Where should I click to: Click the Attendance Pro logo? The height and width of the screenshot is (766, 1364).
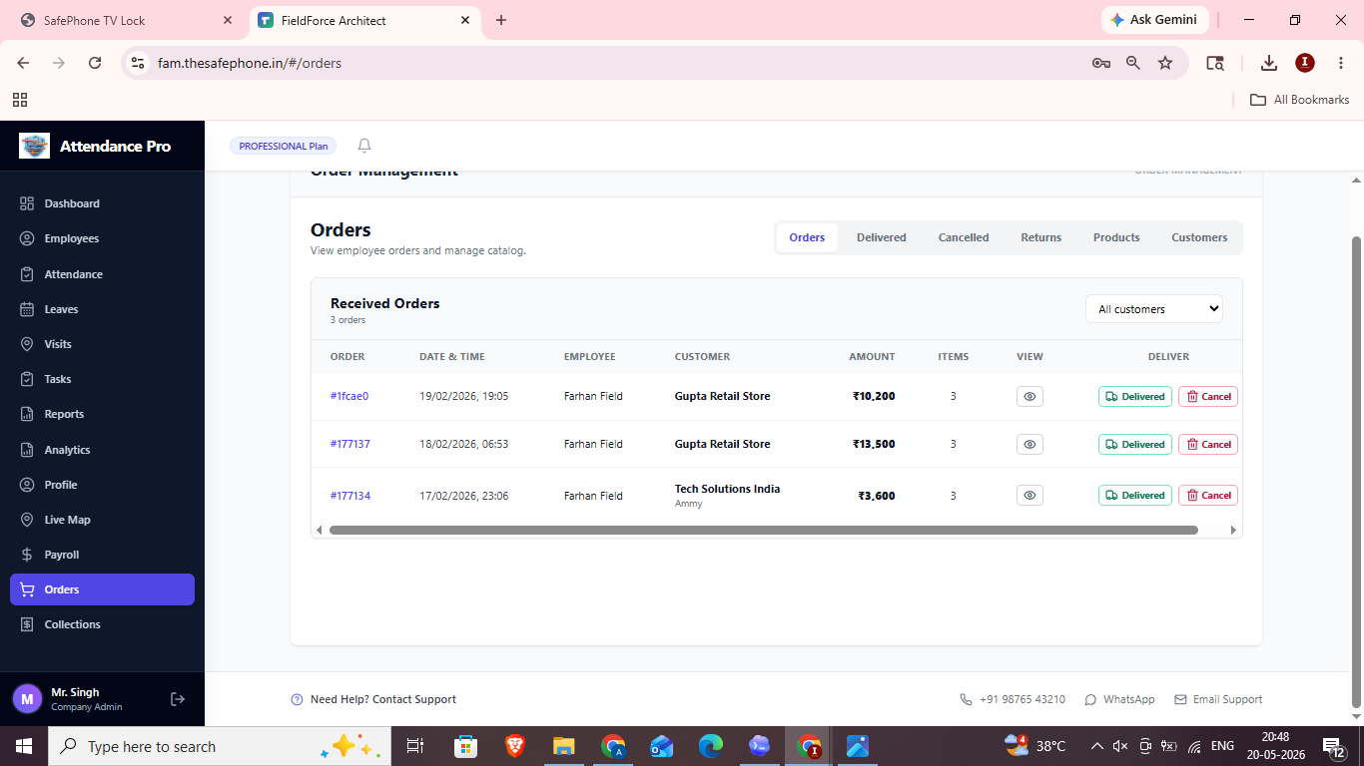(x=34, y=146)
